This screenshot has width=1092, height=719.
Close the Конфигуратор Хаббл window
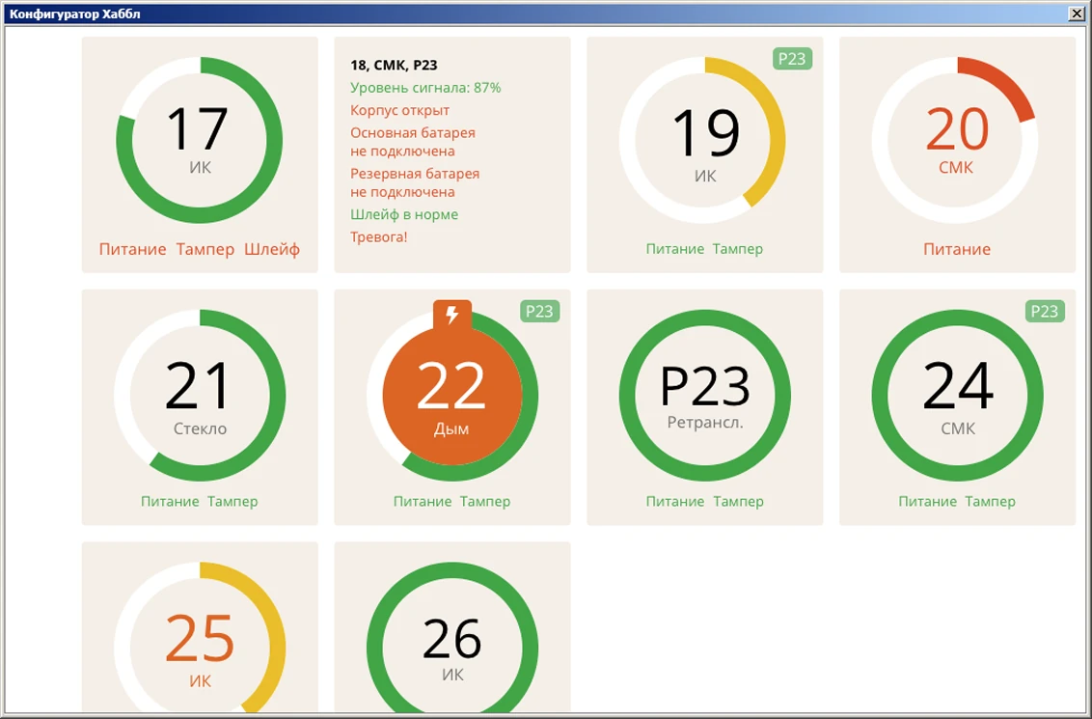[x=1076, y=14]
